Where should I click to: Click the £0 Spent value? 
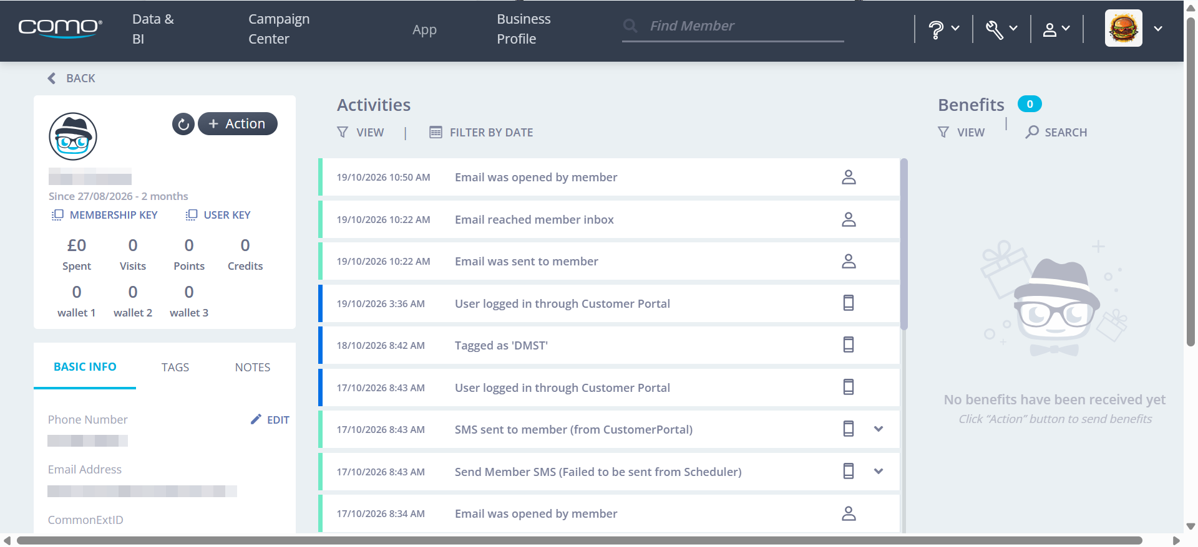click(77, 245)
